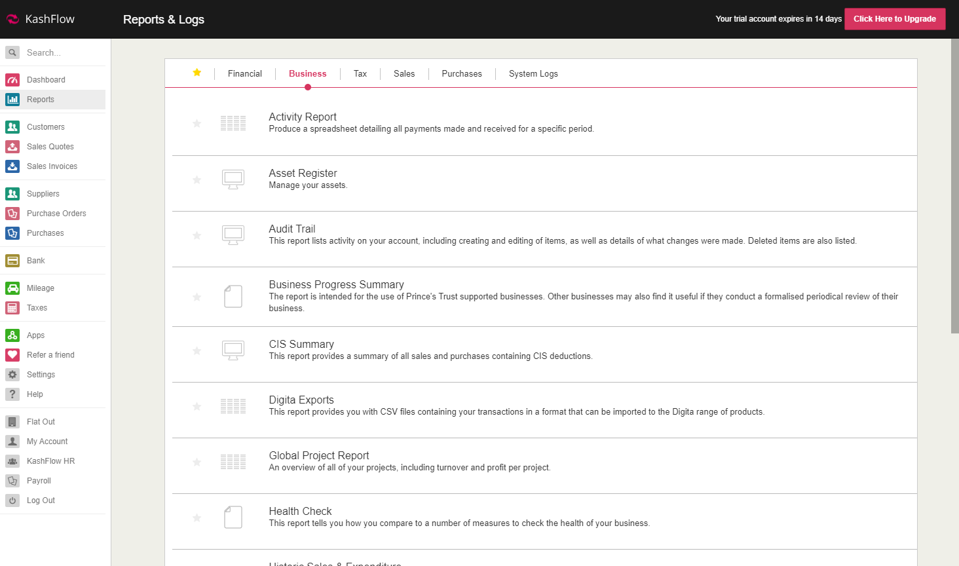This screenshot has height=566, width=959.
Task: Star the CIS Summary report
Action: coord(197,350)
